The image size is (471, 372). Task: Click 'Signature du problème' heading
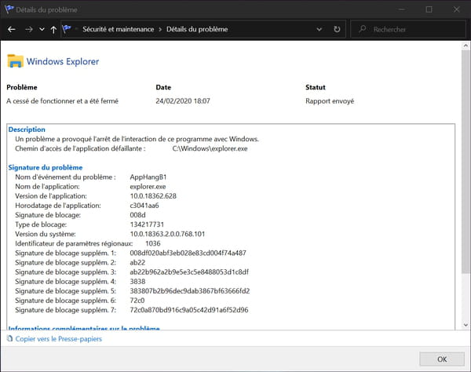click(x=46, y=167)
